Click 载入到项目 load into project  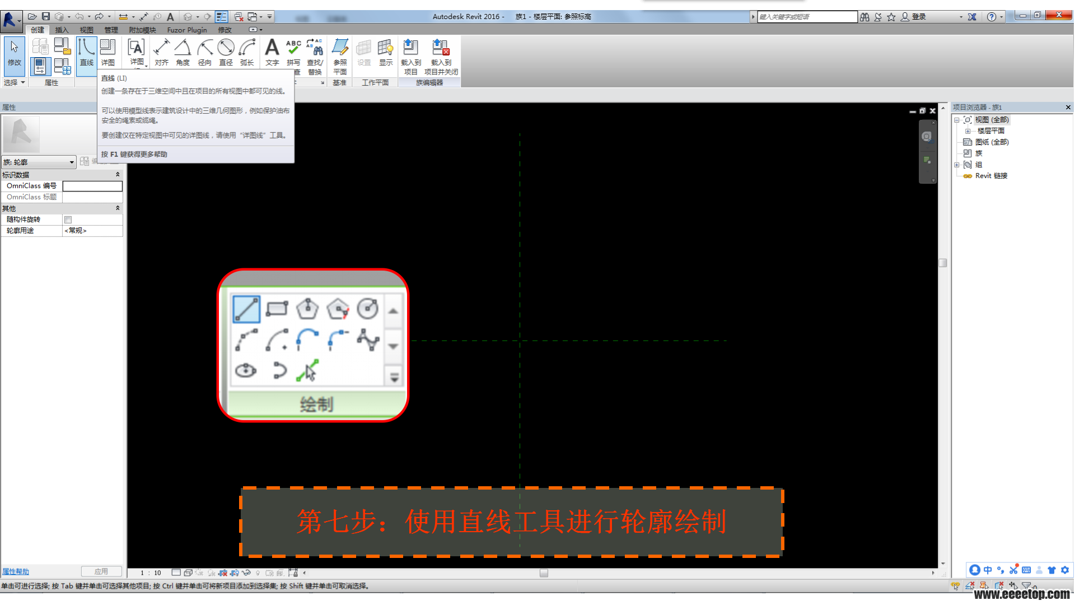pos(410,56)
